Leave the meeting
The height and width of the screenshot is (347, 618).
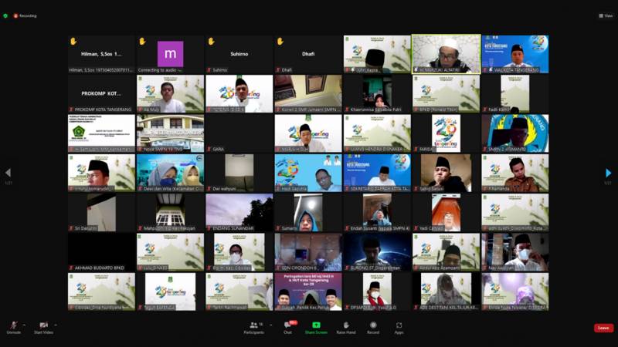coord(603,328)
